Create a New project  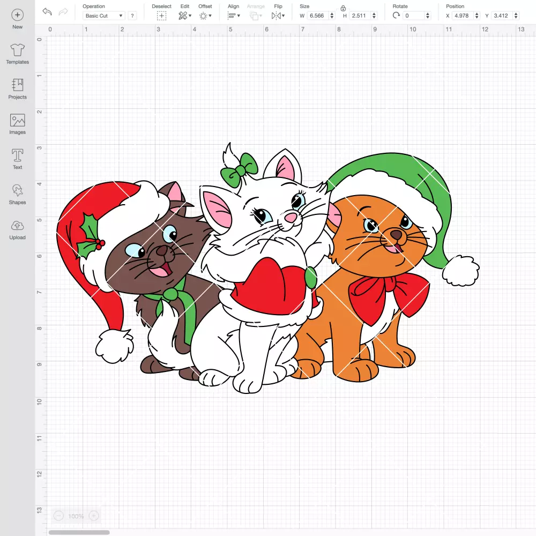(x=18, y=19)
